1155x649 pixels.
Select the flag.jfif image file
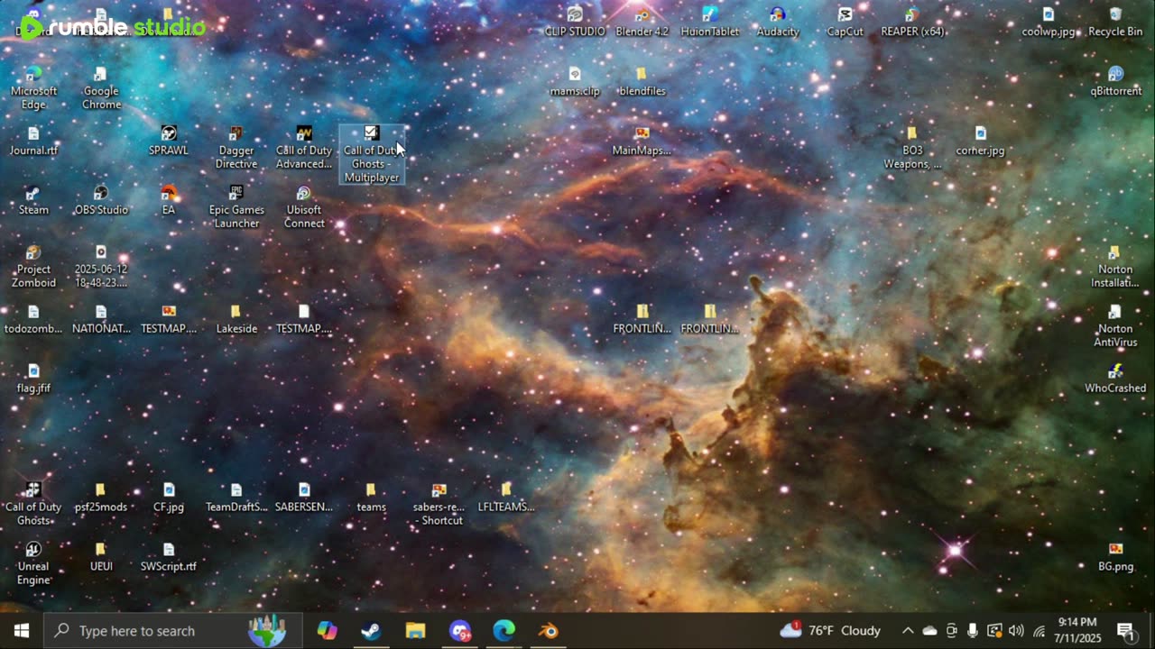pyautogui.click(x=33, y=379)
